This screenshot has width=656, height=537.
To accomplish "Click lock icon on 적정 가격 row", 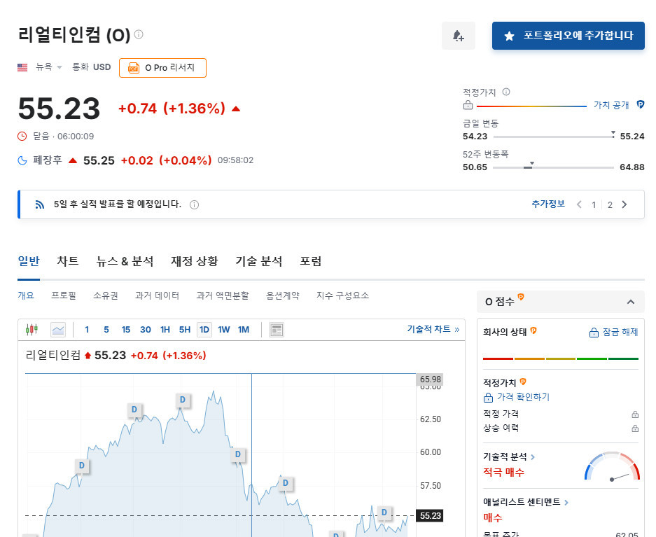I will tap(635, 414).
